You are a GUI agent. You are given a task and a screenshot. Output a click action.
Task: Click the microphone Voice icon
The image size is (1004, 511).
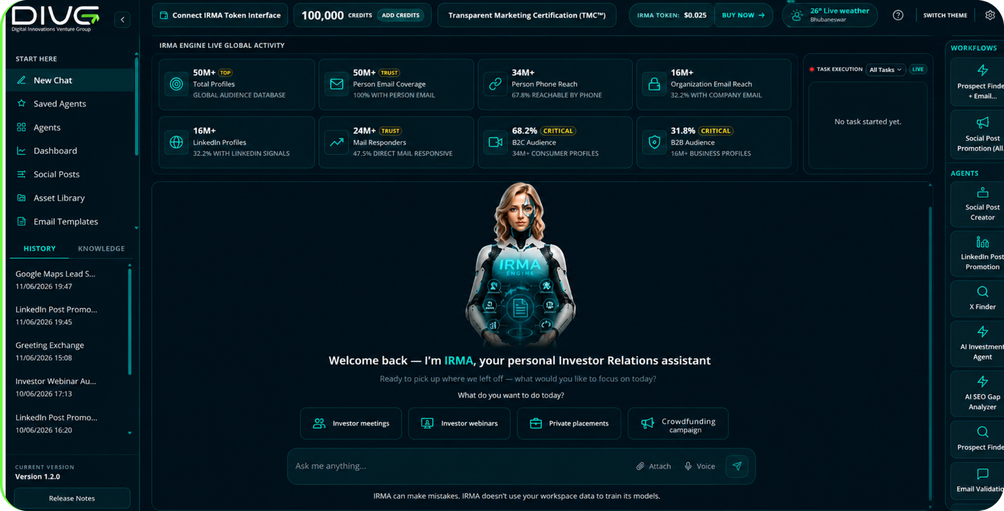(x=688, y=466)
